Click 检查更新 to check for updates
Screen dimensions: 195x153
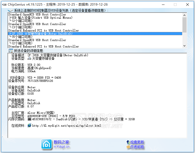point(137,142)
